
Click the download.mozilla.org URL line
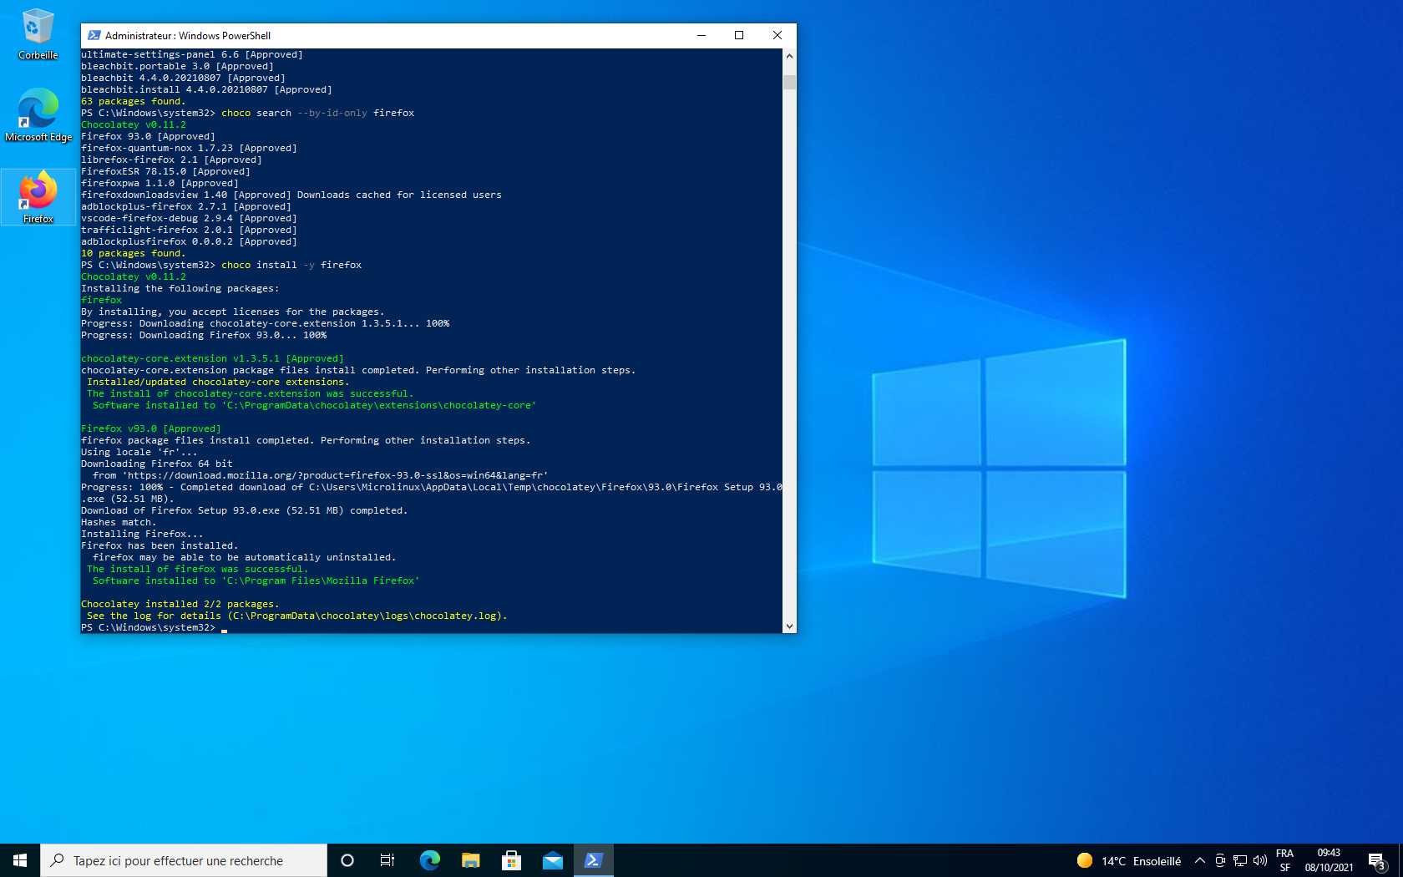coord(321,475)
